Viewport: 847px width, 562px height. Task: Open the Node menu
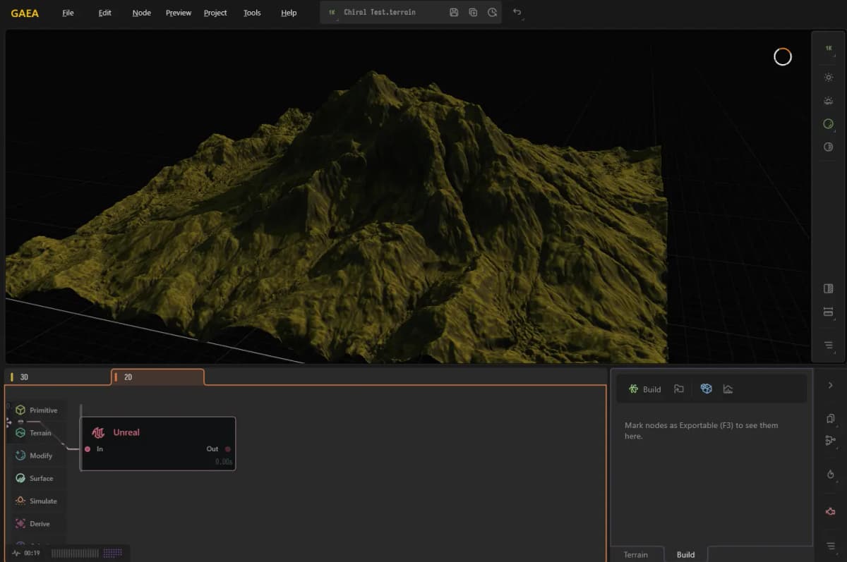point(141,13)
